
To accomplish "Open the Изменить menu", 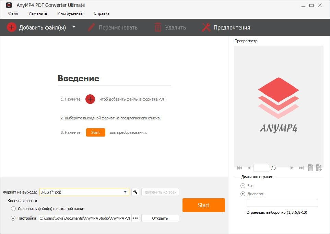I will 38,13.
